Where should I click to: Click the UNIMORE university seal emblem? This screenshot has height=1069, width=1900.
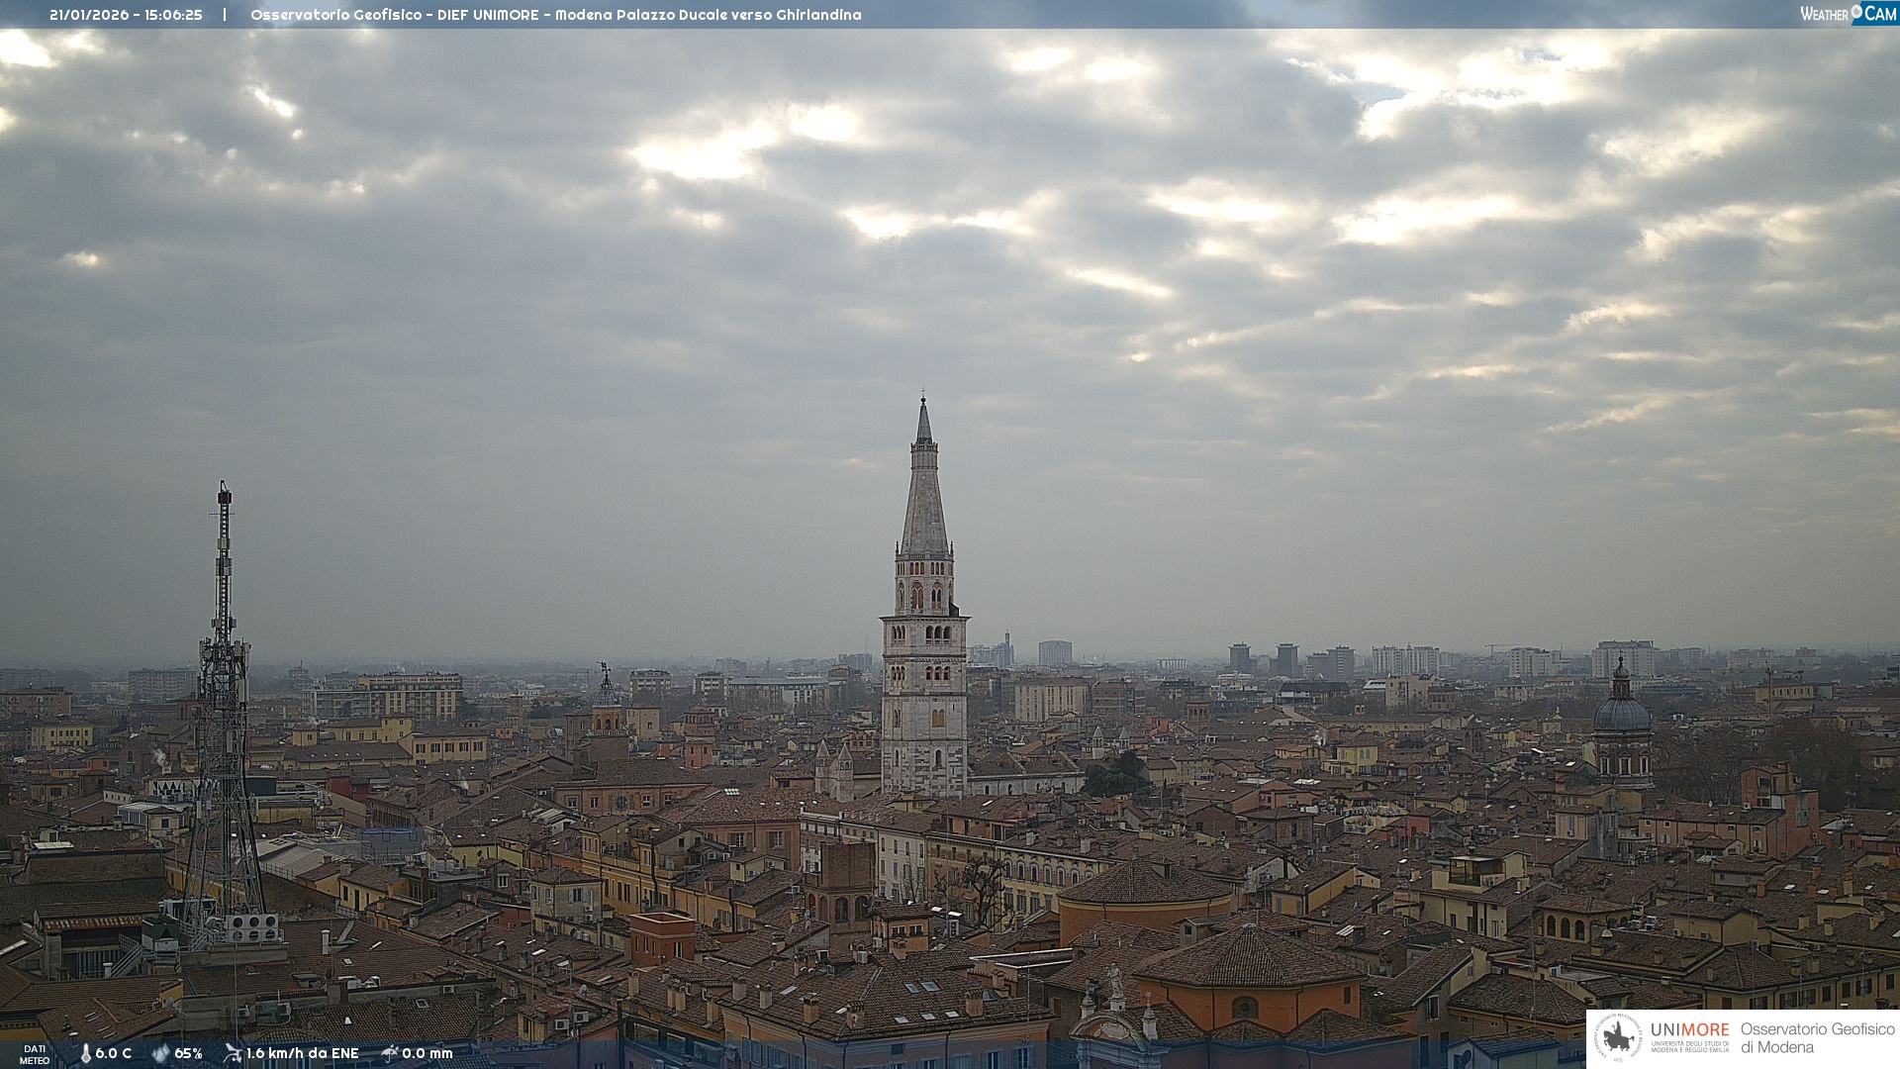point(1618,1038)
